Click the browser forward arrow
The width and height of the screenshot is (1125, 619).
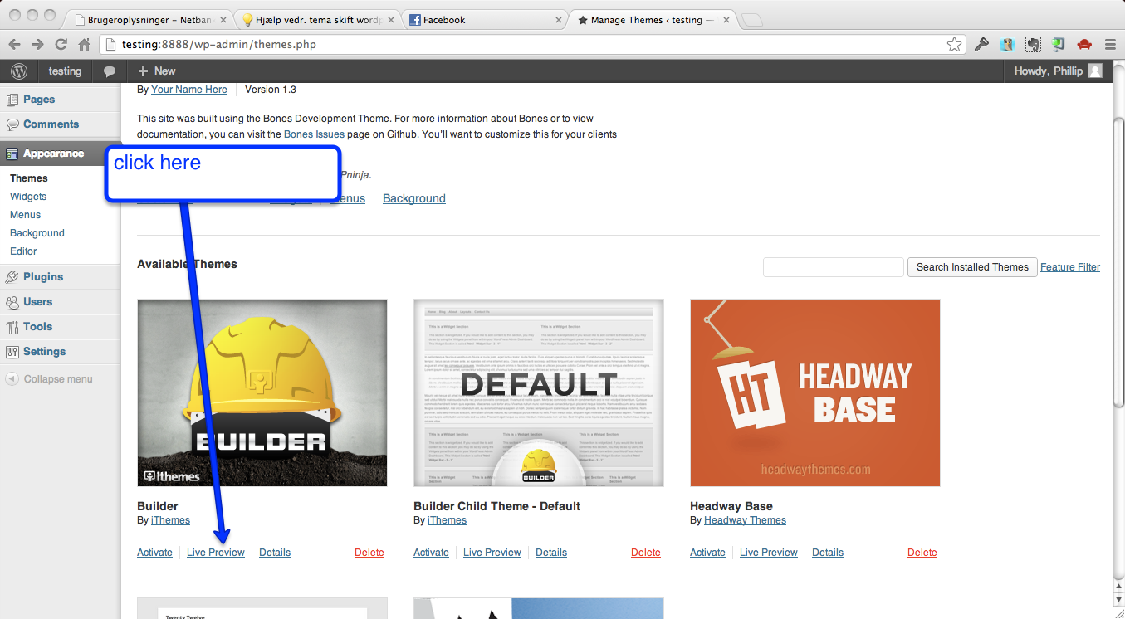point(38,44)
